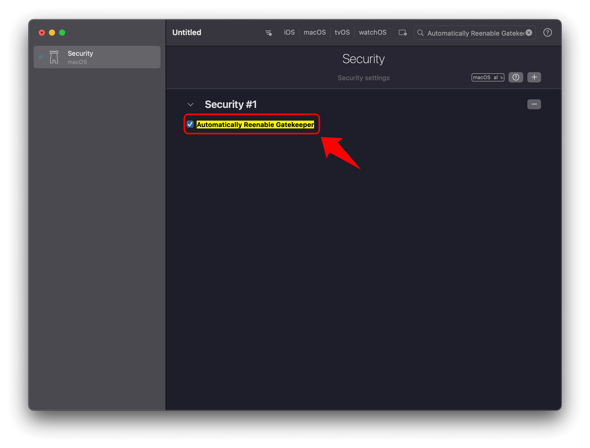Viewport: 590px width, 448px height.
Task: Select the watchOS platform filter
Action: [372, 33]
